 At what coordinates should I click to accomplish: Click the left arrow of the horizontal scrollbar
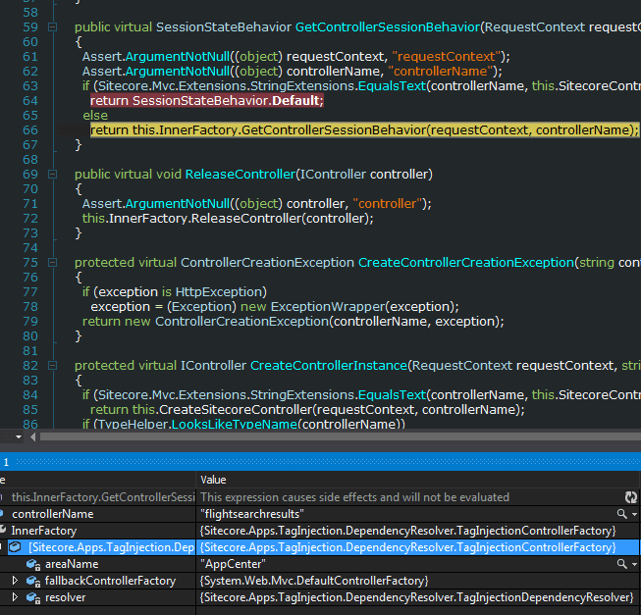point(32,436)
